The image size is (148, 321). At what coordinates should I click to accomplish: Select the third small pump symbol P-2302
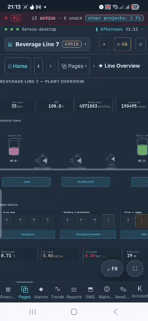pyautogui.click(x=111, y=159)
